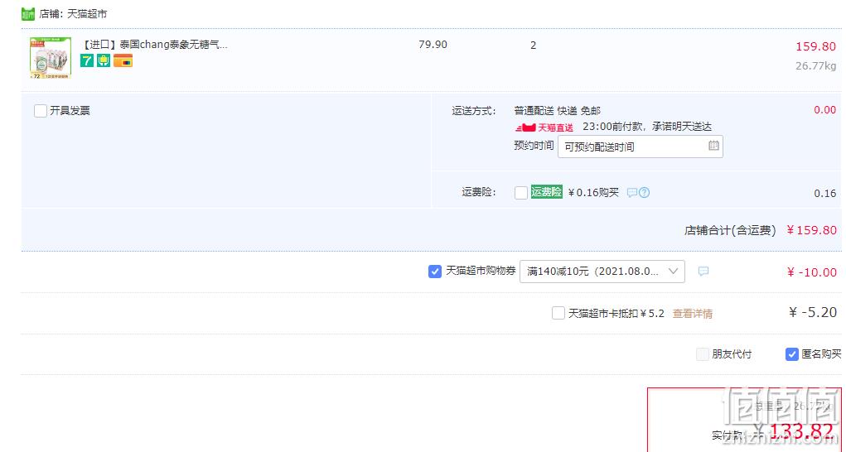Open the 查看详情 details link
This screenshot has height=452, width=846.
click(692, 314)
